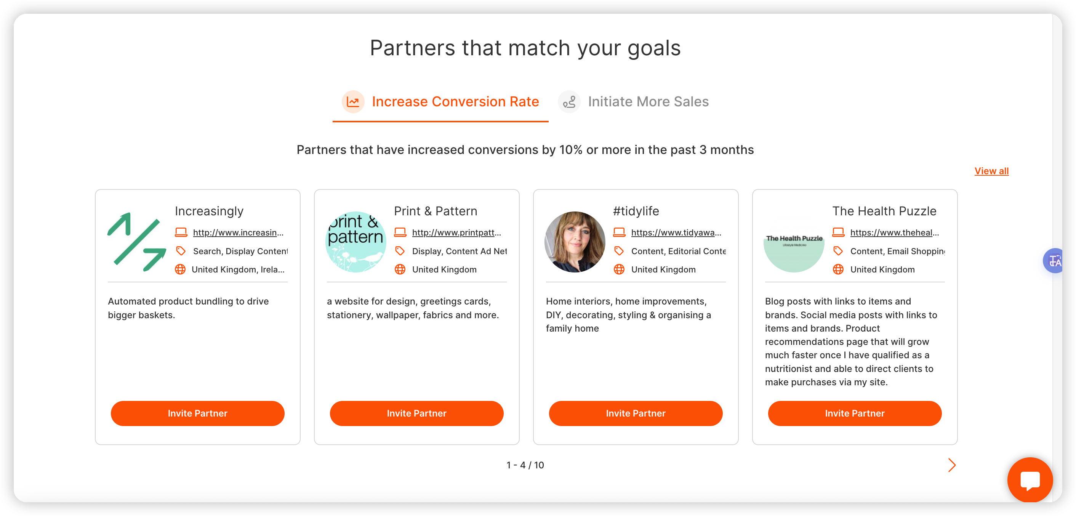Click the website icon on the Increasingly card
Screen dimensions: 1076x516
[x=181, y=232]
